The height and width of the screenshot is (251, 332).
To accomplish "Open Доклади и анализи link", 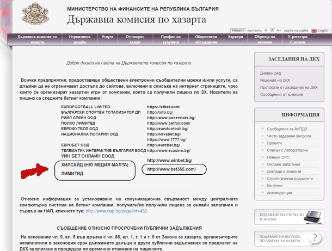I will [284, 172].
